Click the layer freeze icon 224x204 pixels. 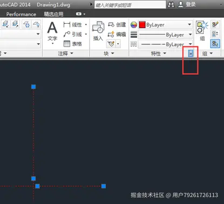(26, 24)
